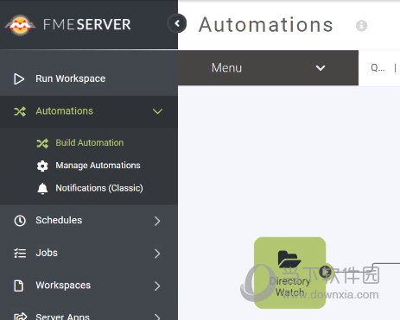Screen dimensions: 400x320
Task: Click the Directory Watch output port
Action: click(326, 272)
